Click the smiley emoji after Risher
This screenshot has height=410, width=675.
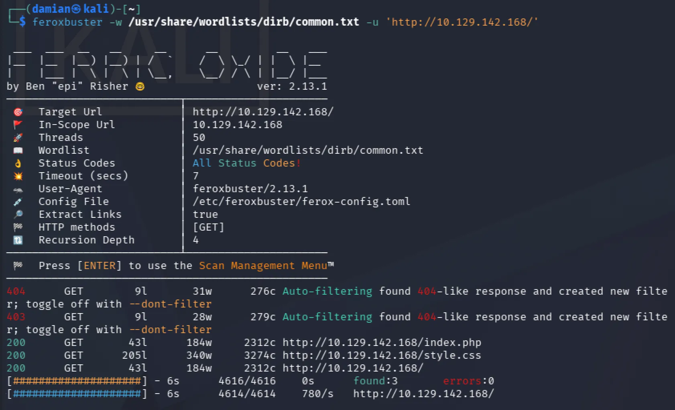pos(140,86)
